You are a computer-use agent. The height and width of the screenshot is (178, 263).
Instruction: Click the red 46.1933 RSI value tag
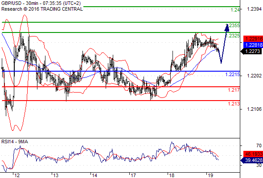click(253, 154)
